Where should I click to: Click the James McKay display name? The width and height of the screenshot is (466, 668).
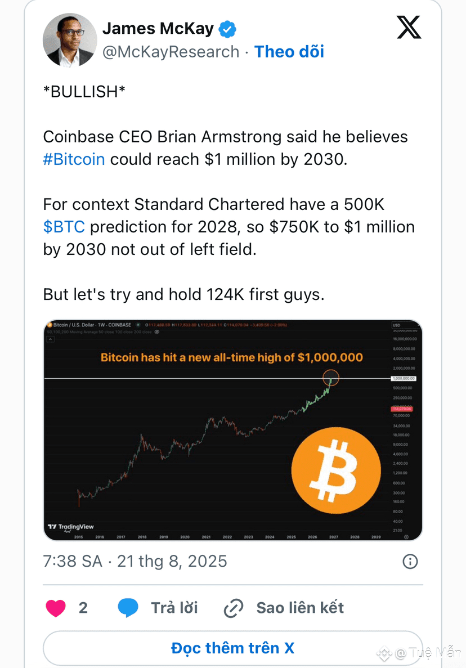pos(158,29)
